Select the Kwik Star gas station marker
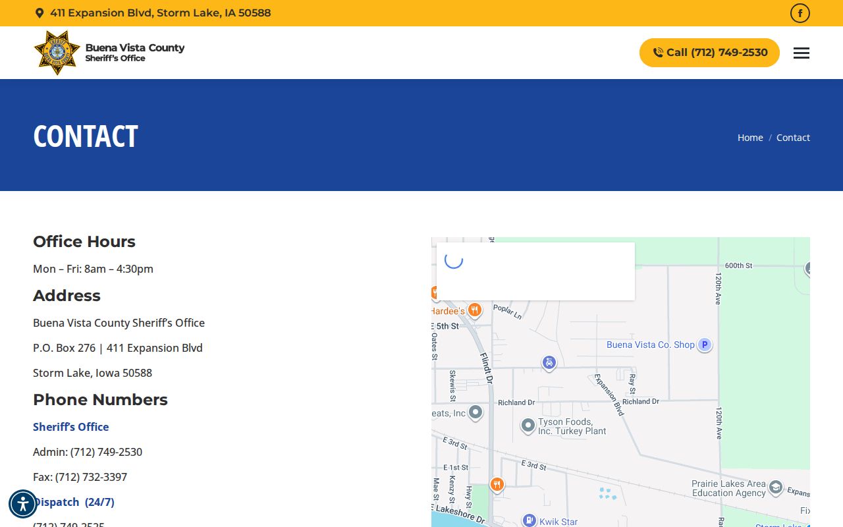Viewport: 843px width, 527px height. click(529, 520)
